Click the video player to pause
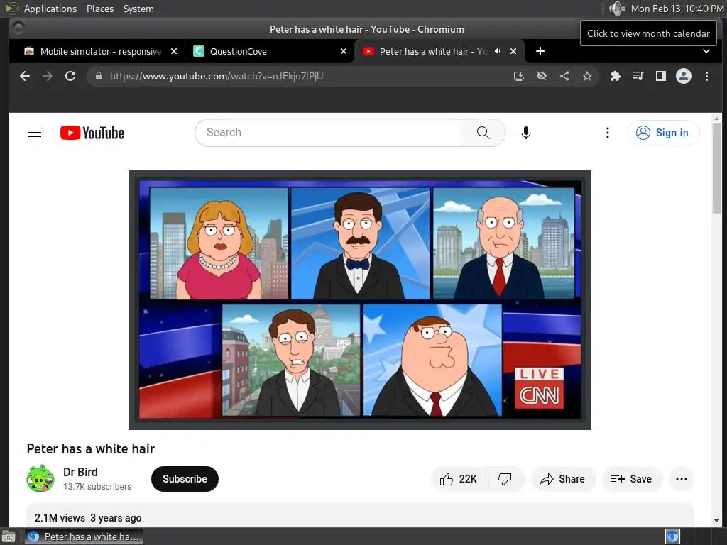This screenshot has height=545, width=727. (360, 300)
